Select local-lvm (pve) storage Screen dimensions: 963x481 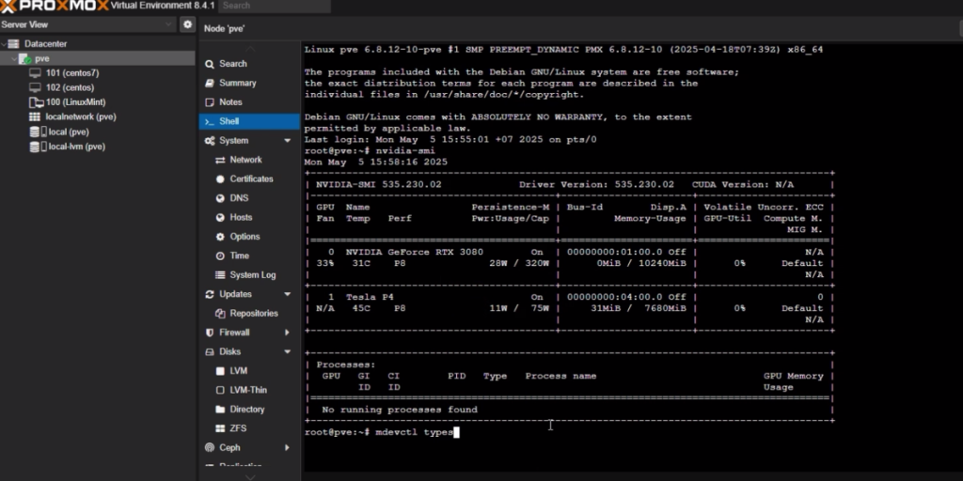(77, 147)
